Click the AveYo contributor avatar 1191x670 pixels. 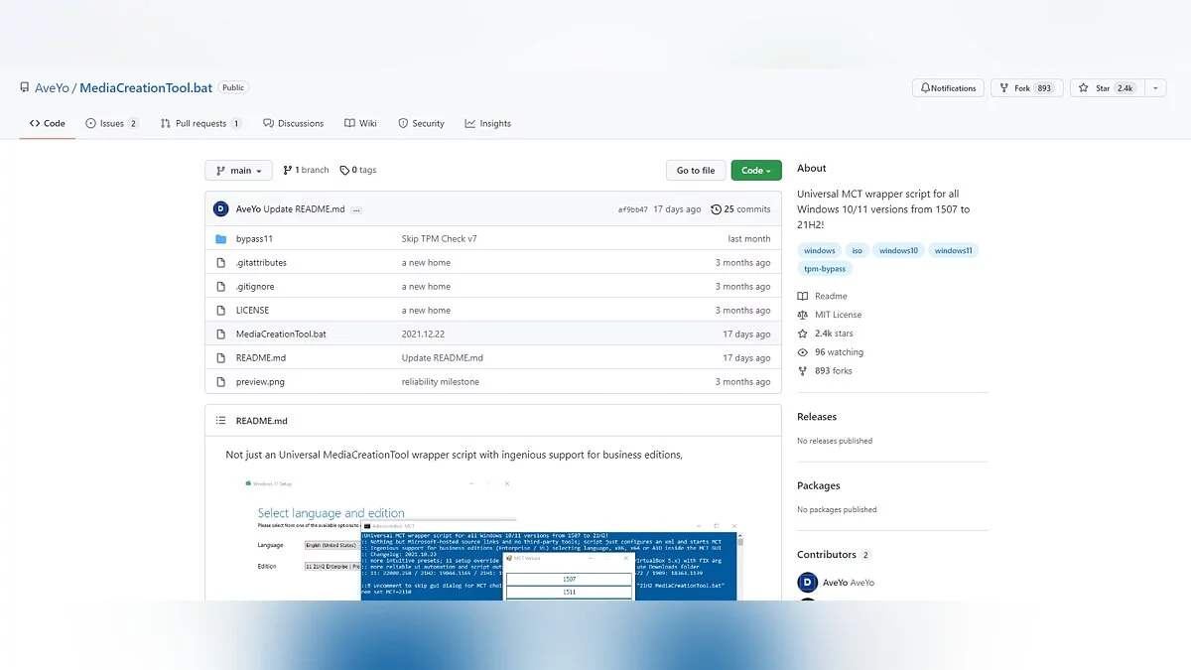[x=807, y=583]
